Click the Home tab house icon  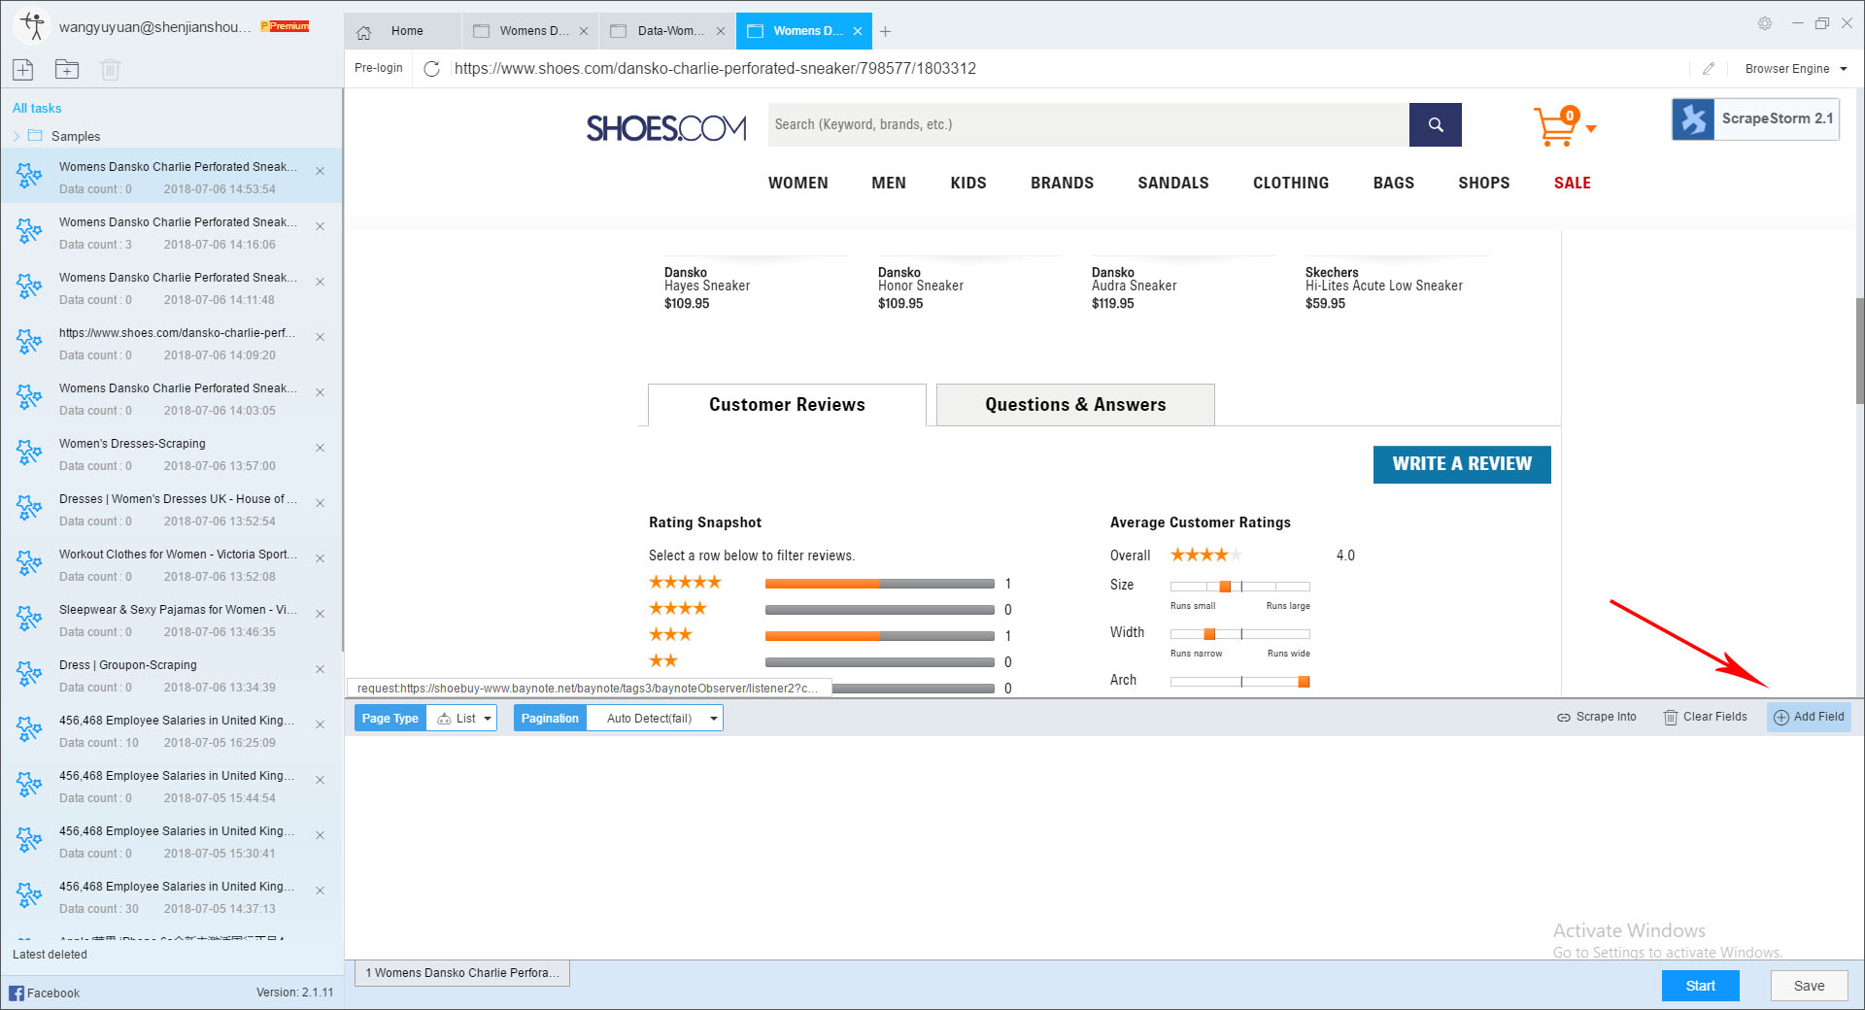[x=364, y=32]
